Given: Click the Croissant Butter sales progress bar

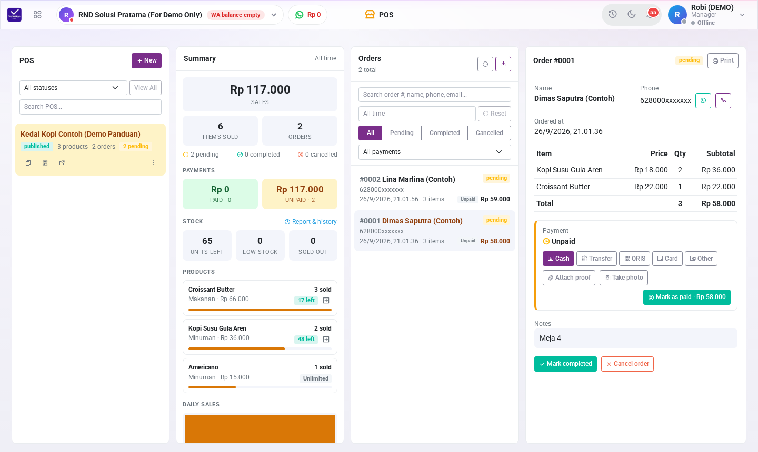Looking at the screenshot, I should click(x=260, y=310).
